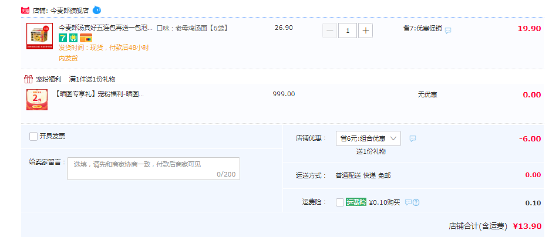Open the 省6元:组合优惠 dropdown
549x237 pixels.
pyautogui.click(x=368, y=138)
